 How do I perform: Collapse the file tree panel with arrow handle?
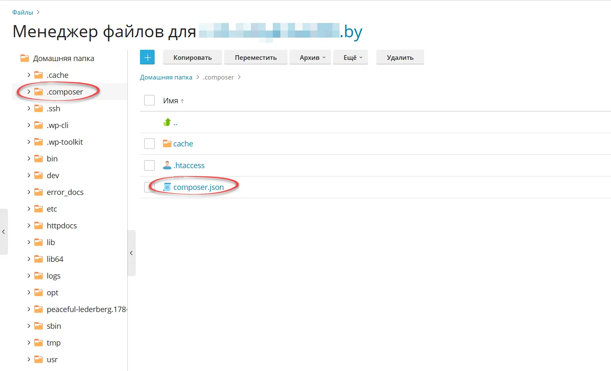[131, 253]
